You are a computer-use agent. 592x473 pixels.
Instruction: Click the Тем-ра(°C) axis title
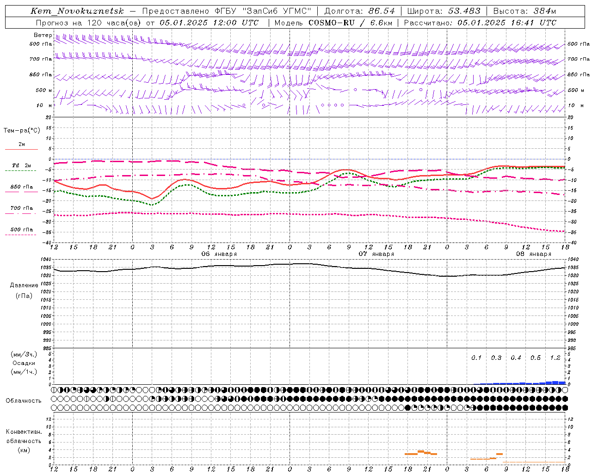click(x=22, y=131)
